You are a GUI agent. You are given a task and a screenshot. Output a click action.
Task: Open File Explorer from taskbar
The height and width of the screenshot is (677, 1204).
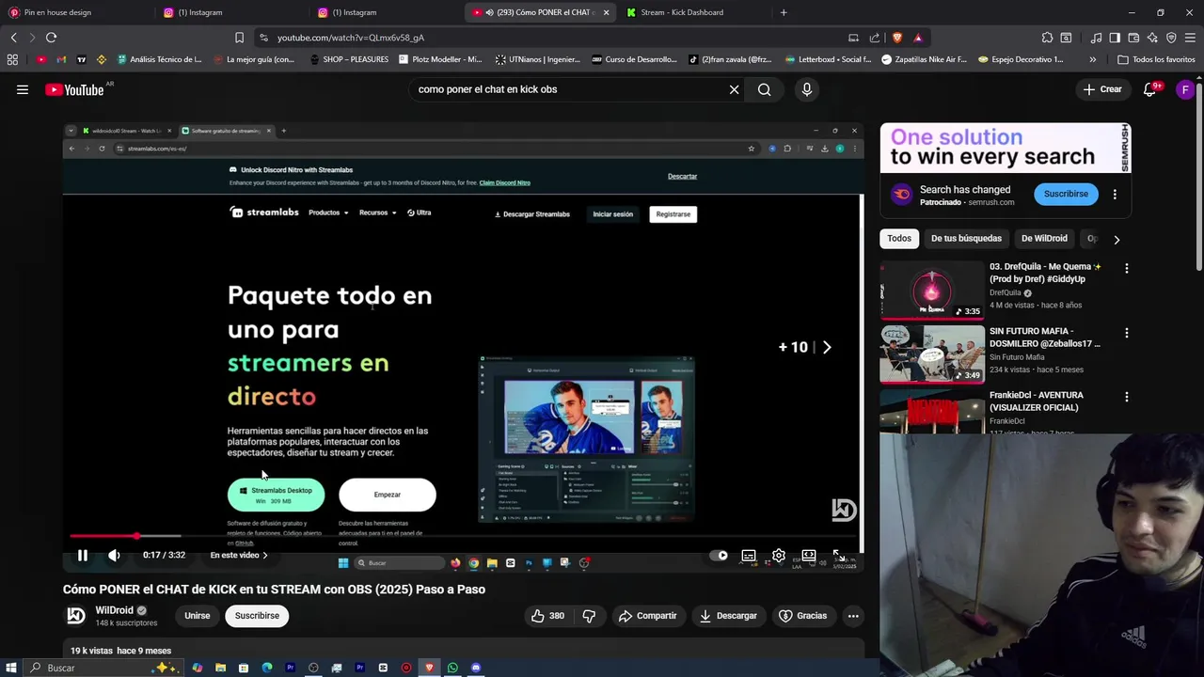(220, 668)
